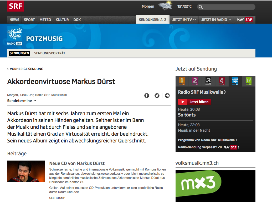
Task: Click the weather temperature 15°/22°C
Action: (184, 6)
